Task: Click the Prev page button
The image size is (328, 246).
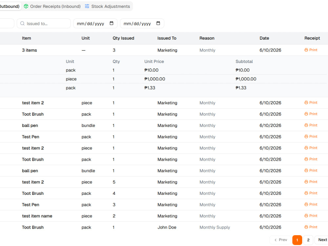Action: click(281, 240)
